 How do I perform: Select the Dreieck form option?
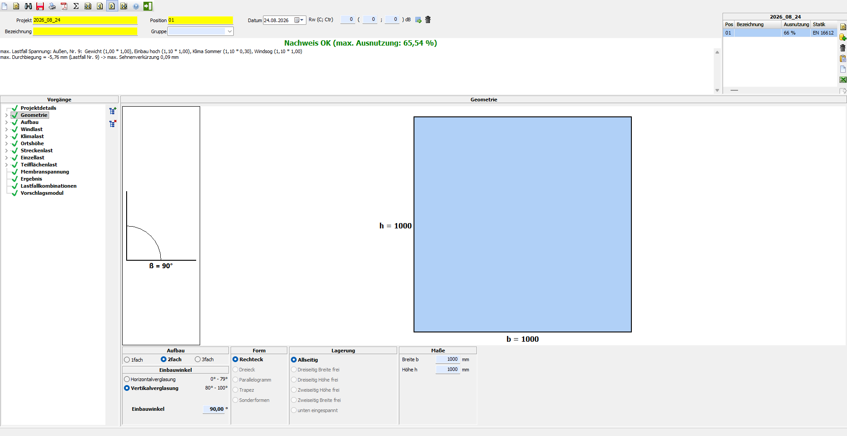(236, 370)
